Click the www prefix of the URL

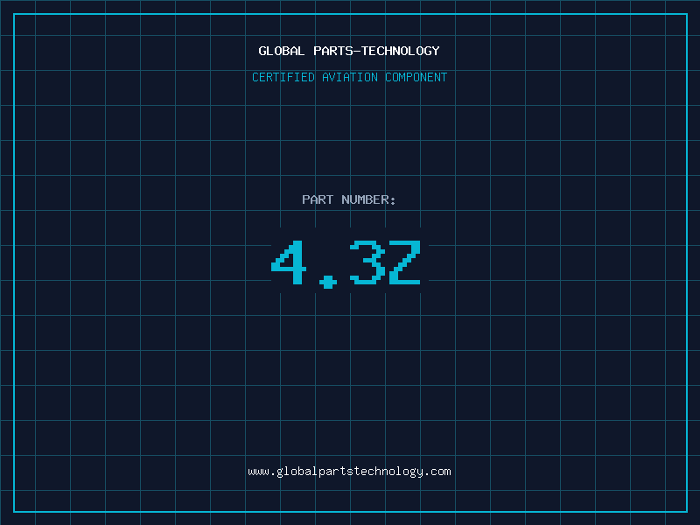(x=258, y=472)
